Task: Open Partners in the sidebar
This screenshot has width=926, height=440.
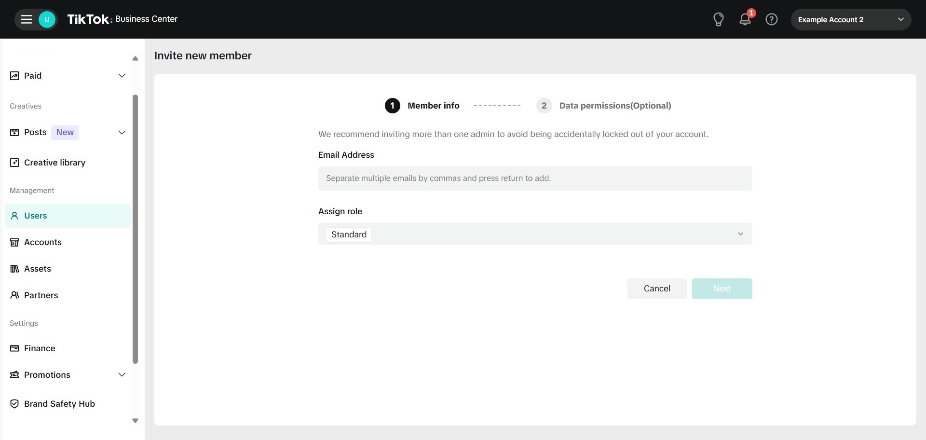Action: (x=41, y=295)
